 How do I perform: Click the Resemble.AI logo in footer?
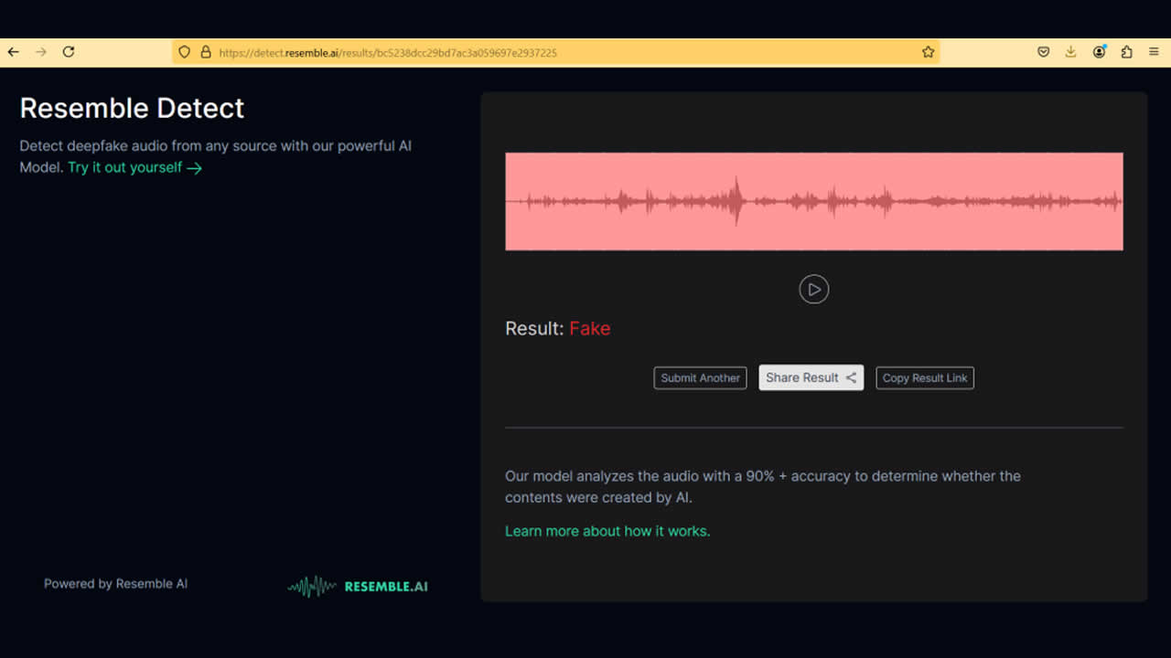coord(358,586)
